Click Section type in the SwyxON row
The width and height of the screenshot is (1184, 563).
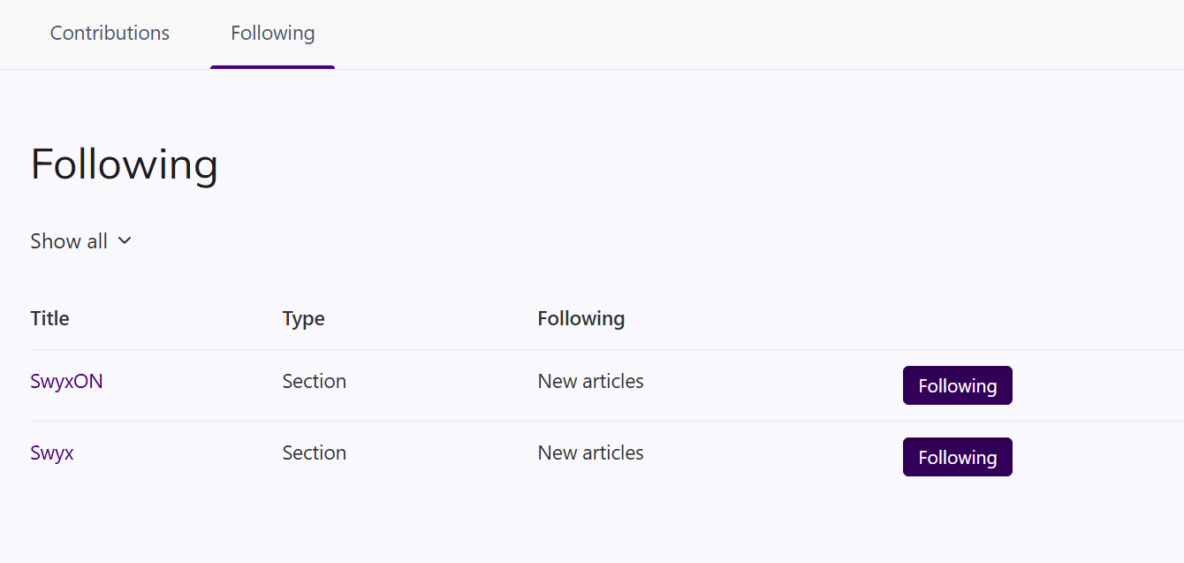(314, 382)
